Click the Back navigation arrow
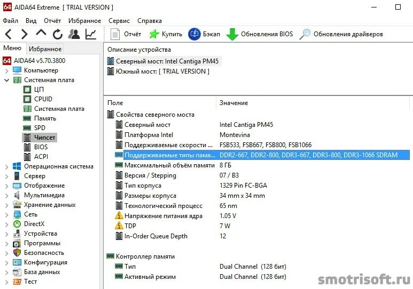The image size is (413, 289). point(9,34)
